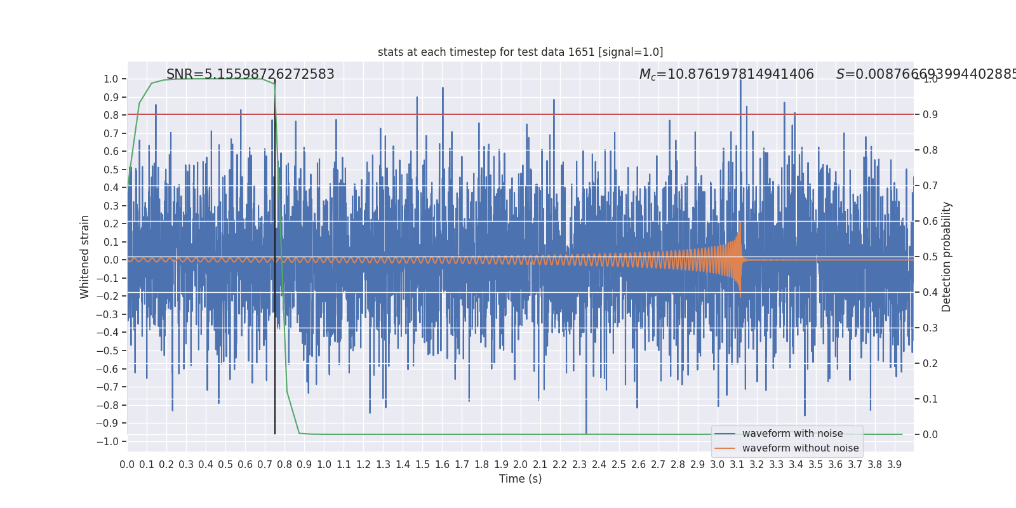
Task: Click the −0.5 tick on the whitened strain axis
Action: click(x=107, y=351)
